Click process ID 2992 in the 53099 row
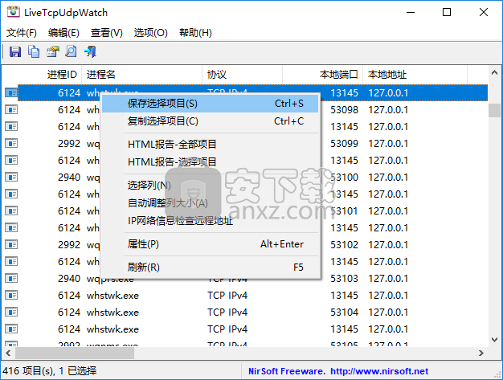This screenshot has height=380, width=503. [x=69, y=143]
